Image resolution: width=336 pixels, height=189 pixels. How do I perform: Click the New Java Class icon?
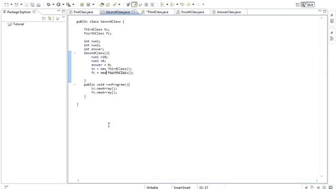point(88,5)
